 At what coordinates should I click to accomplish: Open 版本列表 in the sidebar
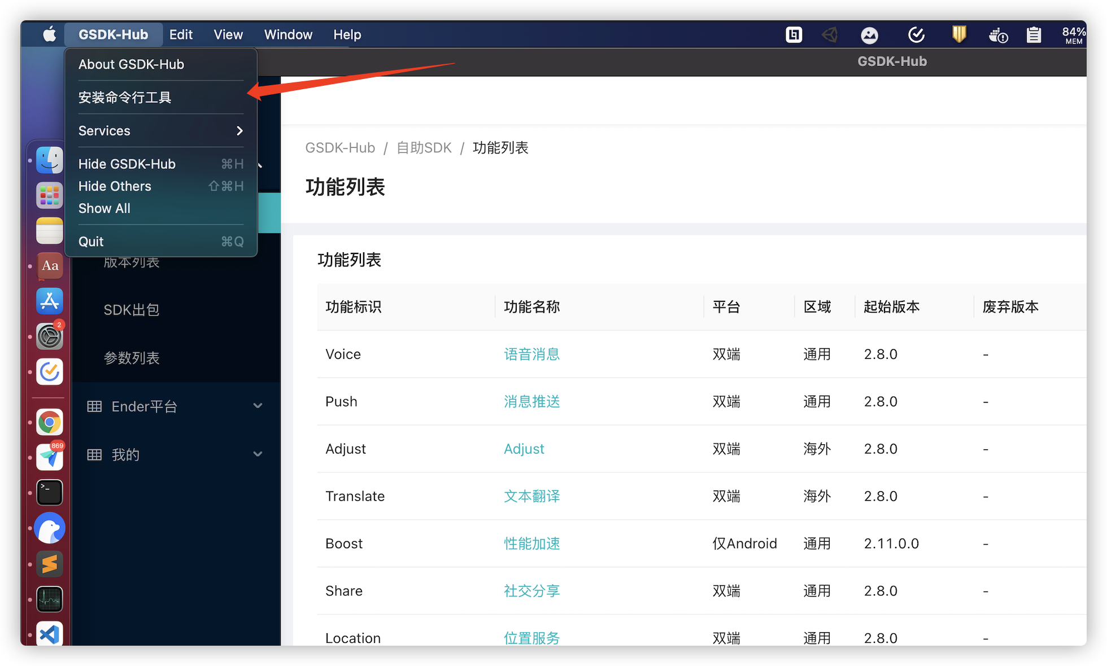coord(131,262)
